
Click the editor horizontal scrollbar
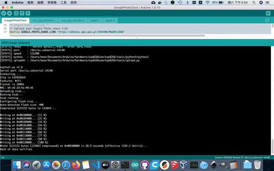(107, 36)
